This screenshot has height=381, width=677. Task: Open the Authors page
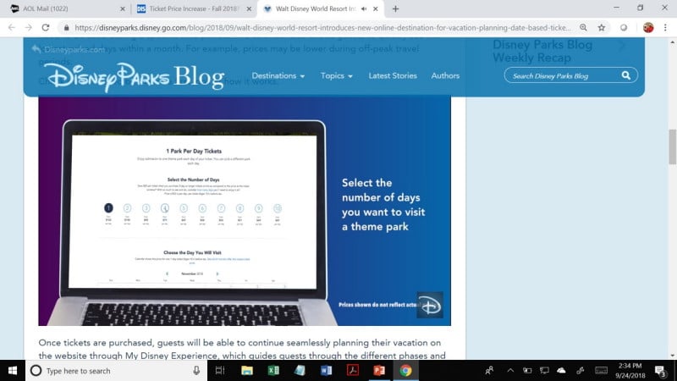click(445, 75)
